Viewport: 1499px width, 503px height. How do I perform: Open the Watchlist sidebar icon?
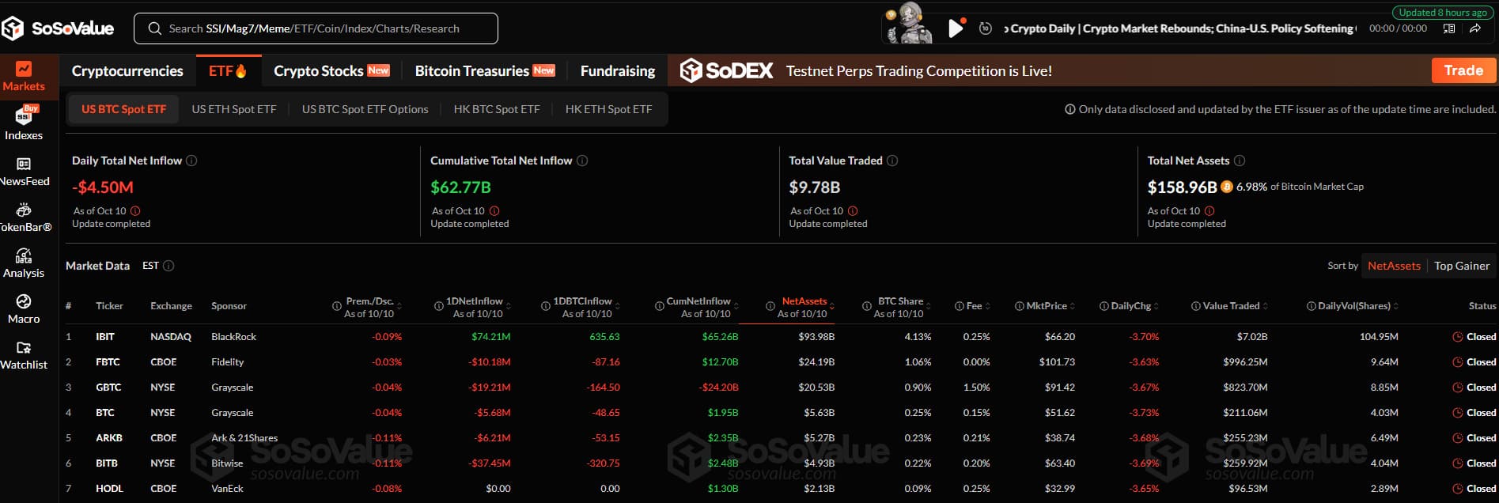coord(24,347)
